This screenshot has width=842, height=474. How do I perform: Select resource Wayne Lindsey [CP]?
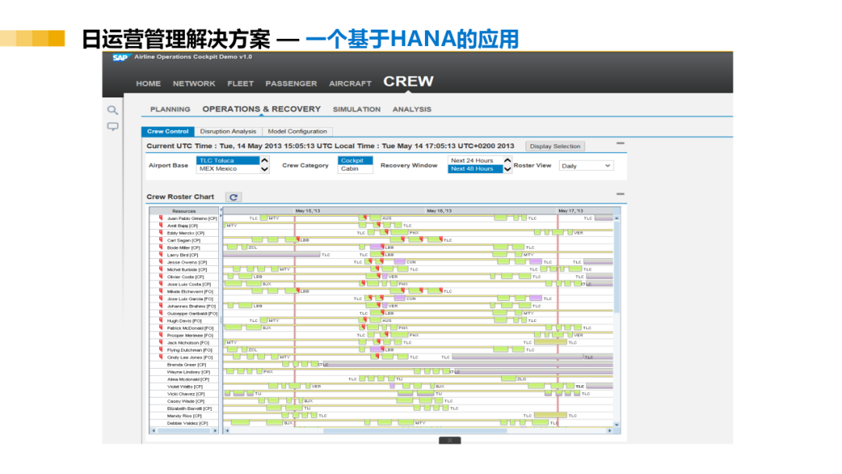(189, 372)
